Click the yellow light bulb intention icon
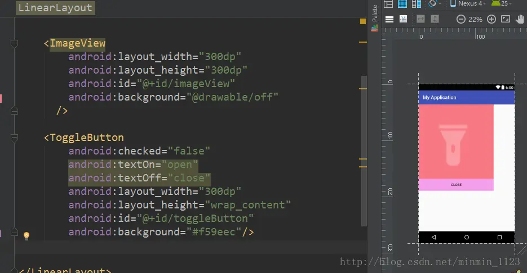527x273 pixels. [x=26, y=235]
